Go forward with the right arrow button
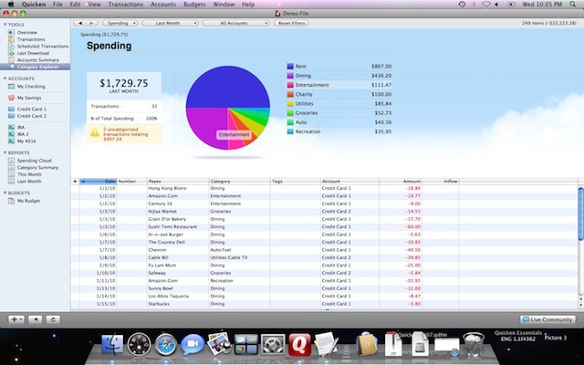Image resolution: width=584 pixels, height=365 pixels. pos(92,23)
